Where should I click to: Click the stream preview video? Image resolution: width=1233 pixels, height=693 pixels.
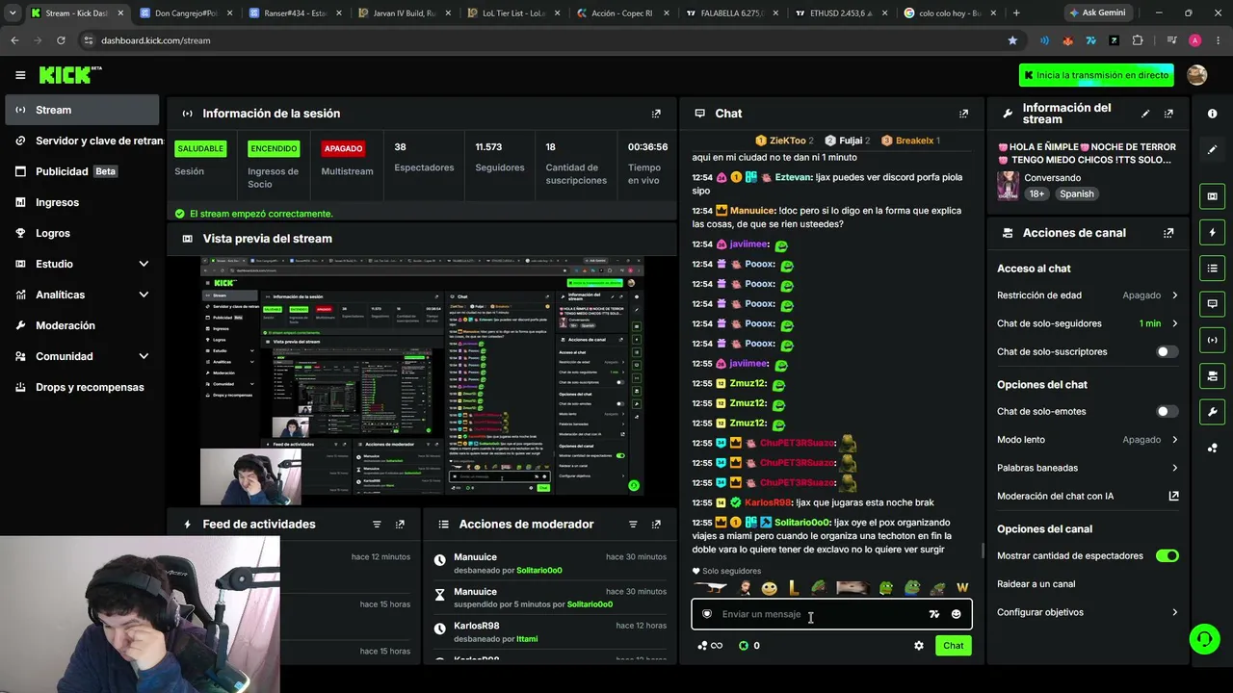422,381
